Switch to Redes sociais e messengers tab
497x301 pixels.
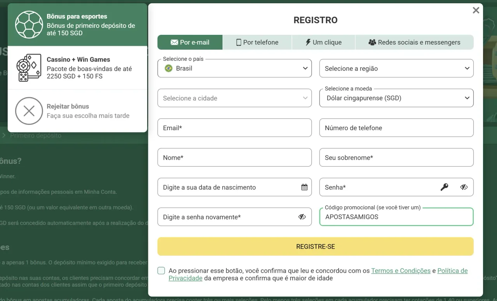(414, 42)
